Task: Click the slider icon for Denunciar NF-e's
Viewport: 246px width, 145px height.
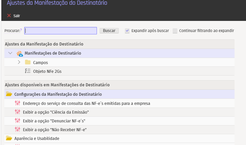Action: click(17, 121)
